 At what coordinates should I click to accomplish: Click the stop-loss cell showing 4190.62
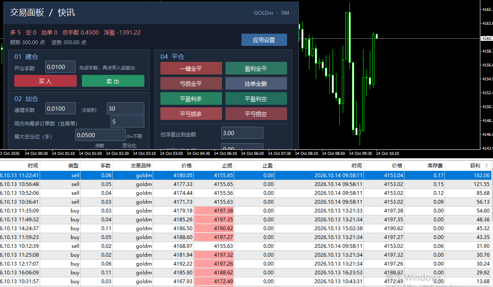(214, 229)
